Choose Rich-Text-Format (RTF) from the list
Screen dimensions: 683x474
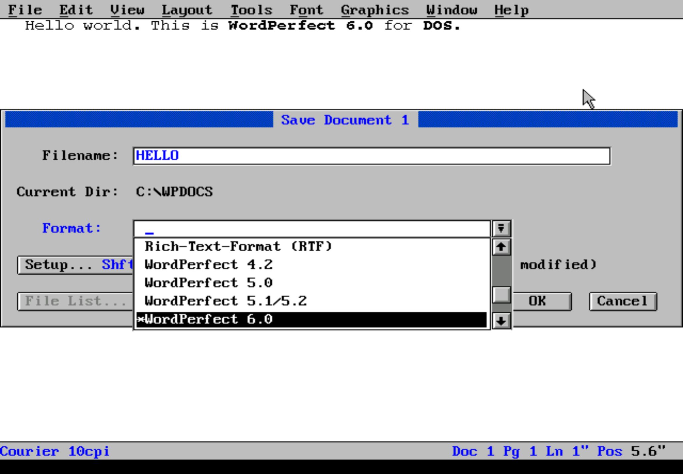click(x=238, y=246)
